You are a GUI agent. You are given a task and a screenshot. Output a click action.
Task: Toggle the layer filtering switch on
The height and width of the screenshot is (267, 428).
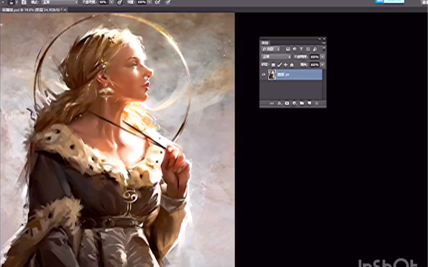(324, 49)
